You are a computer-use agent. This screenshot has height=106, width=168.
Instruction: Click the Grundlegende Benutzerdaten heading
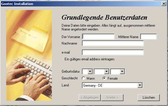[x=104, y=18]
